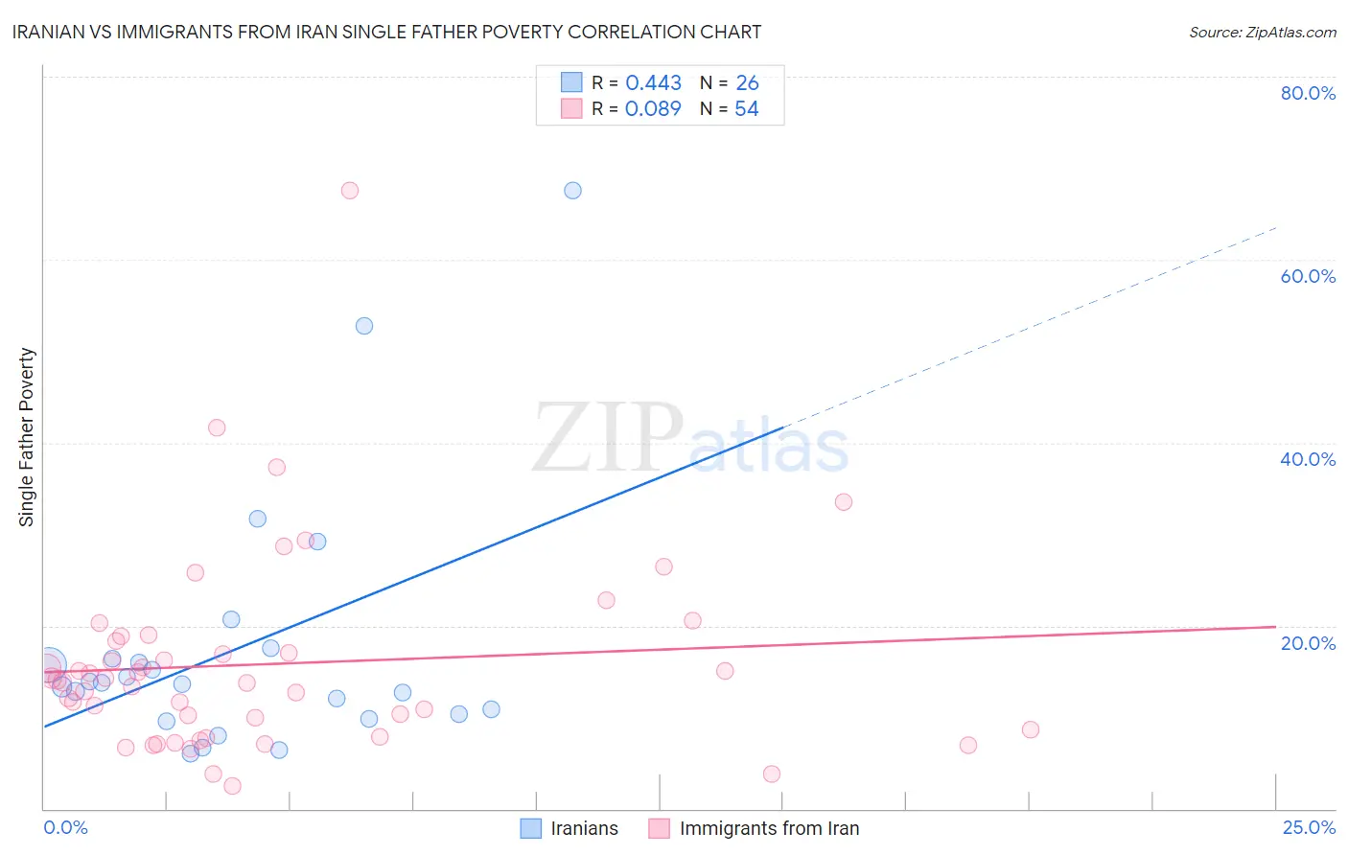Click the highest pink data point near 68%
This screenshot has width=1348, height=855.
350,190
